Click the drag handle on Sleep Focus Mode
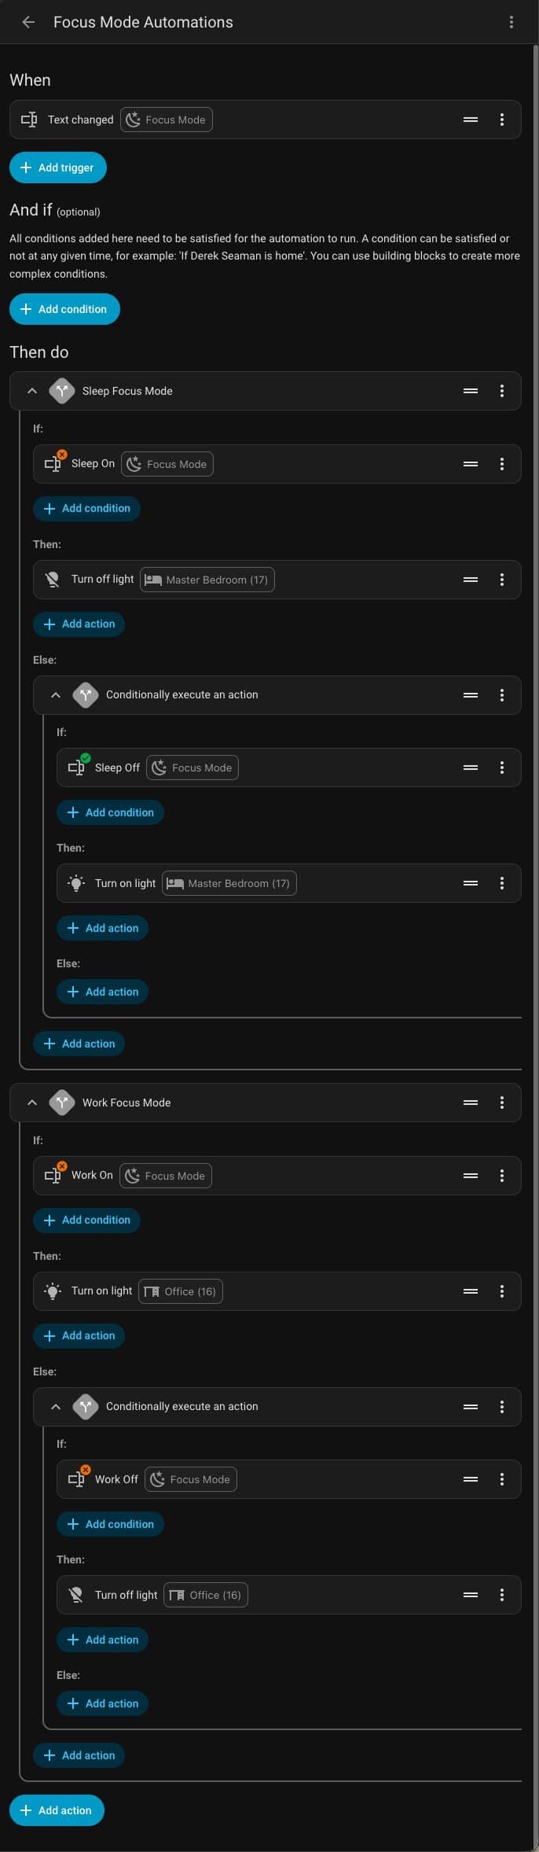The width and height of the screenshot is (539, 1852). 471,391
